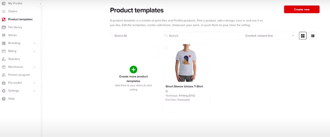
Task: Open Help question mark icon
Action: [x=4, y=99]
